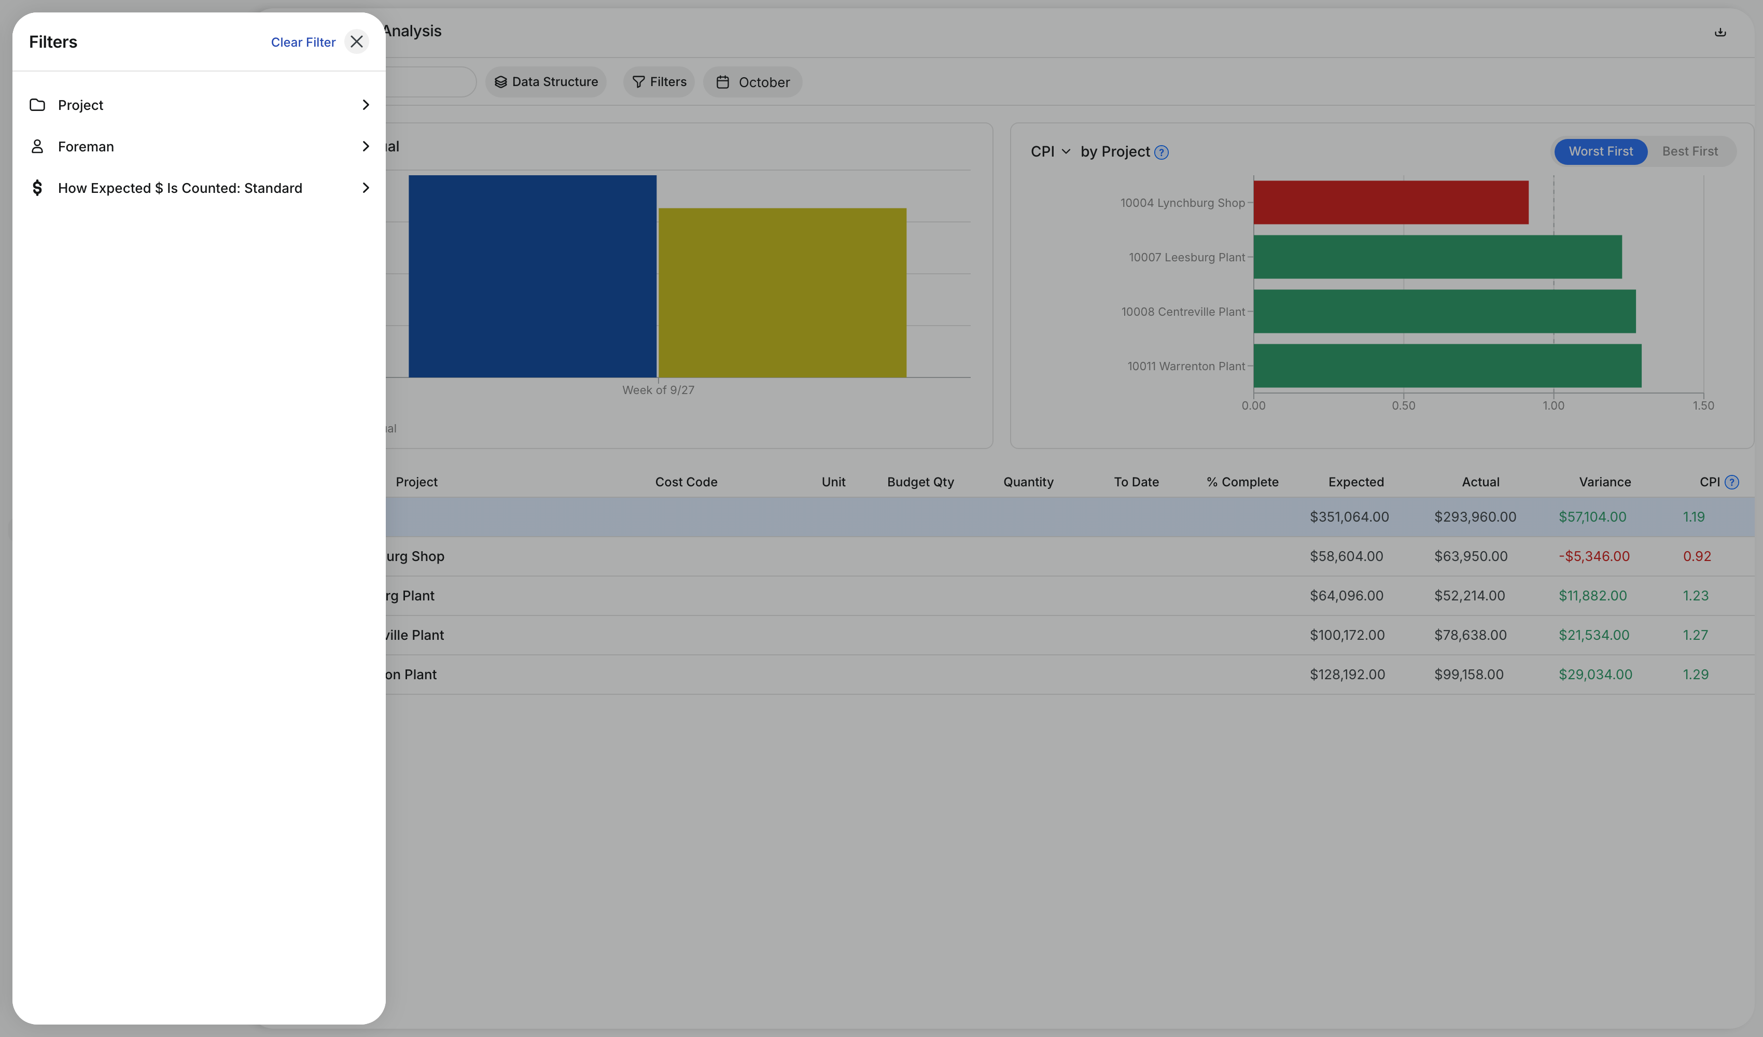This screenshot has height=1037, width=1763.
Task: Open the Project filter folder icon
Action: coord(37,105)
